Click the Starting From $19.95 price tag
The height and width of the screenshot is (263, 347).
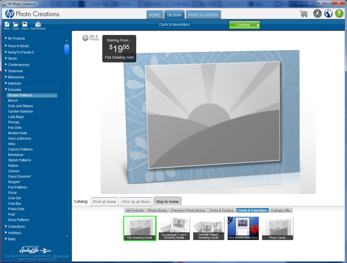coord(119,49)
